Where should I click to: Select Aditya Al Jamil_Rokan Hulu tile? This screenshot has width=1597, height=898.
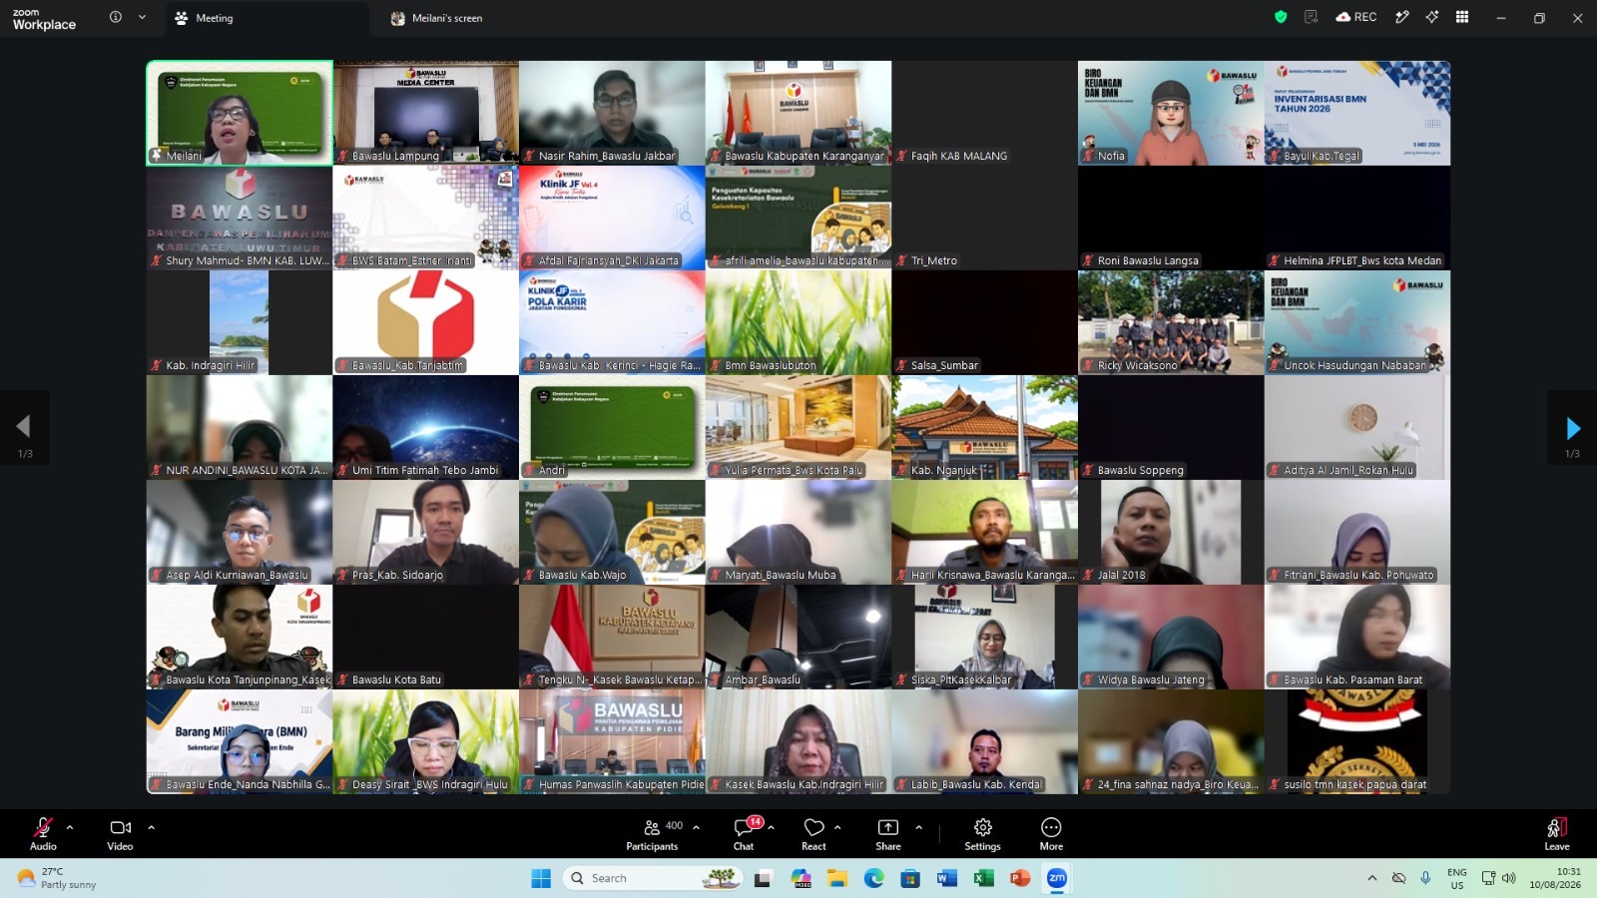click(1357, 427)
